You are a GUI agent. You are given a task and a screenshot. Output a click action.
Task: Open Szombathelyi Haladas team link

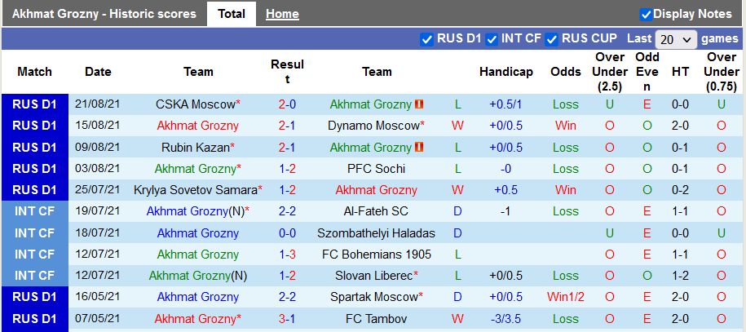[377, 232]
